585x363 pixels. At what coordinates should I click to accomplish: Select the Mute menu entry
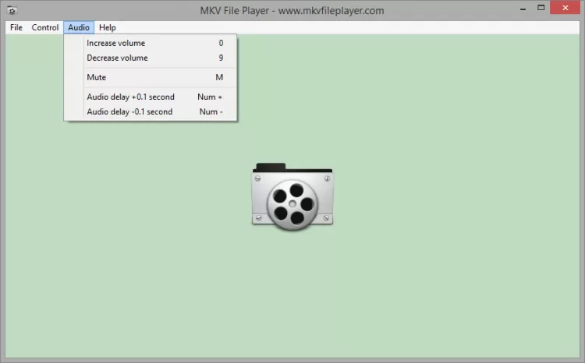pyautogui.click(x=151, y=78)
